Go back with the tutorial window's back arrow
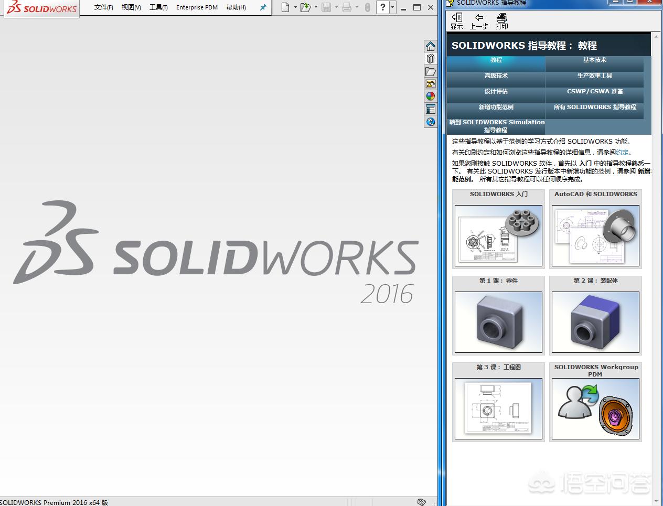Image resolution: width=663 pixels, height=506 pixels. pos(479,21)
